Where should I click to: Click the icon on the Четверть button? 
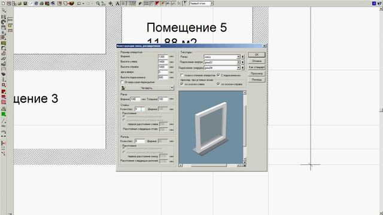coord(123,88)
